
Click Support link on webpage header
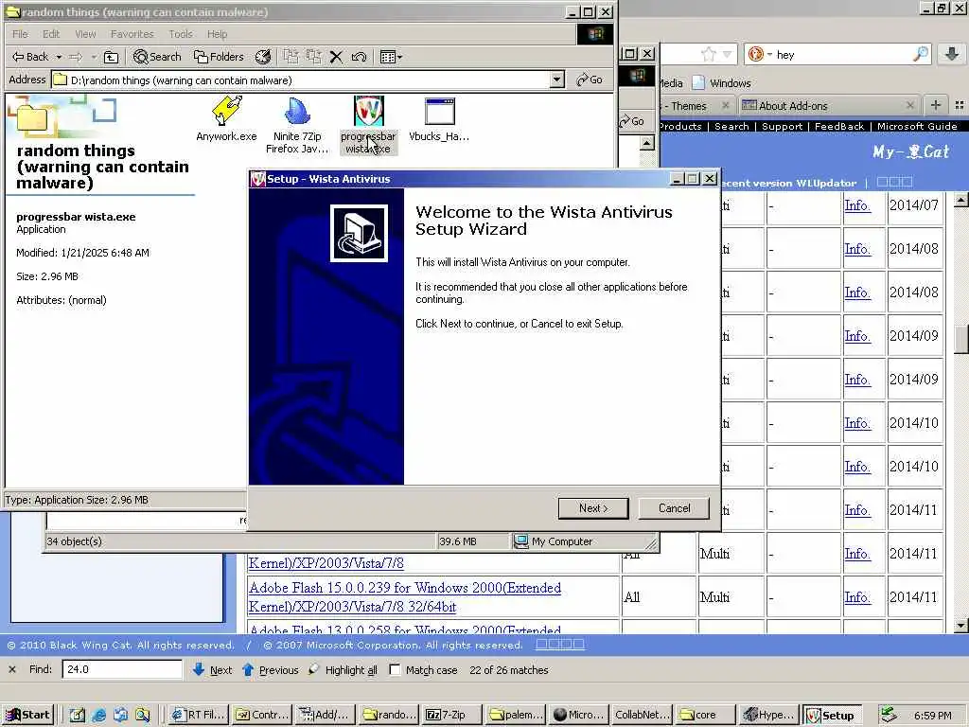pos(782,126)
